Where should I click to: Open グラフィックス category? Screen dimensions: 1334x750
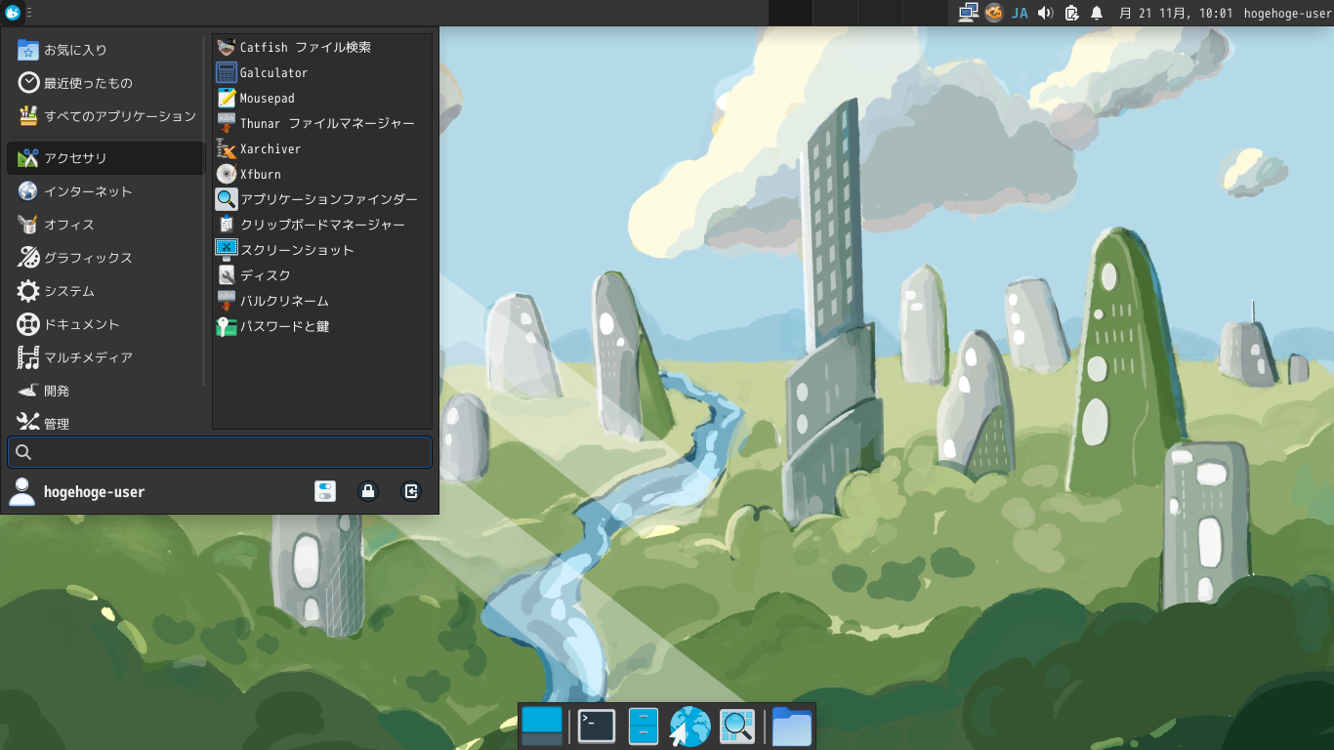coord(104,258)
